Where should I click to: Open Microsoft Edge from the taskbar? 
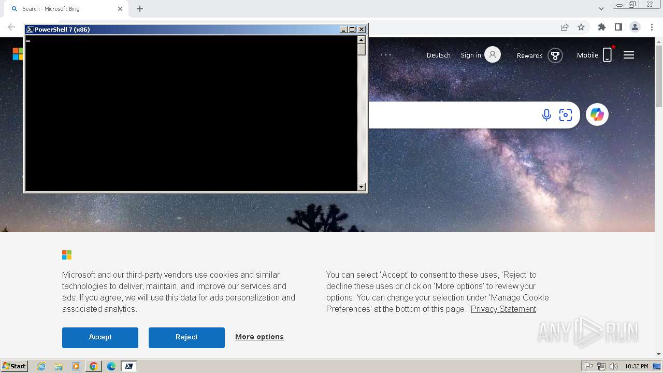[x=111, y=366]
